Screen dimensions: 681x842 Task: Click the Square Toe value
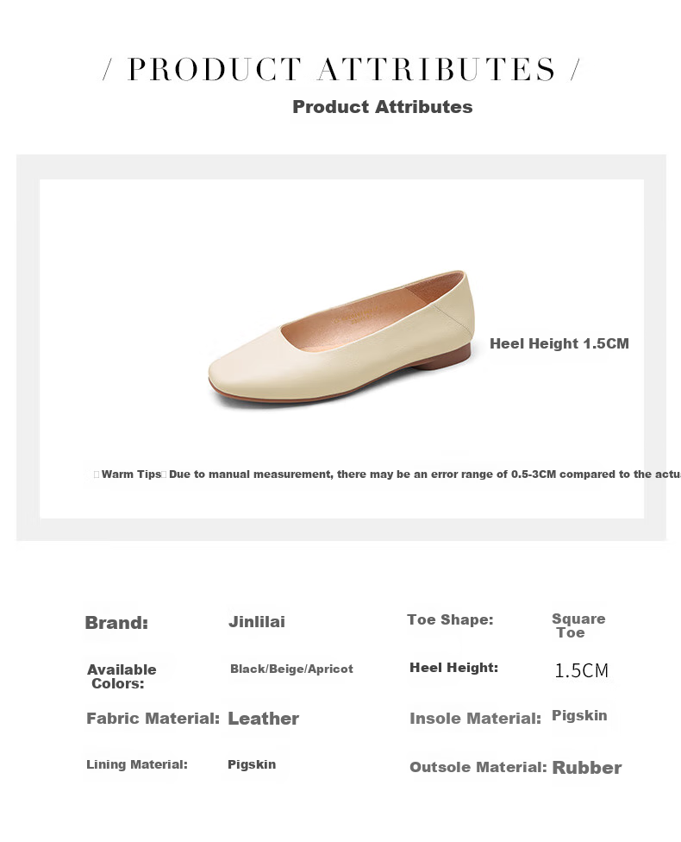click(x=578, y=625)
